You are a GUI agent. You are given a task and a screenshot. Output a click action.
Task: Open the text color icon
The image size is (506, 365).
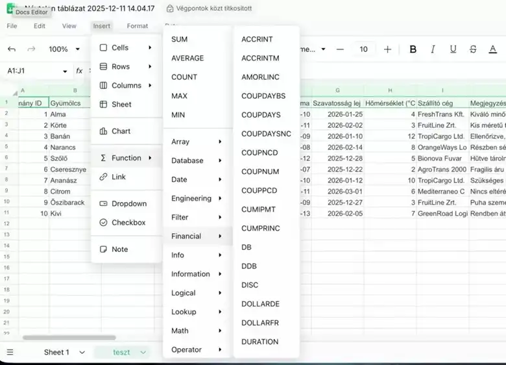pos(492,49)
